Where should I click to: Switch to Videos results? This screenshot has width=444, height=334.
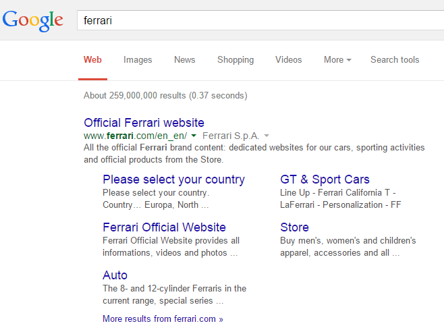coord(288,60)
